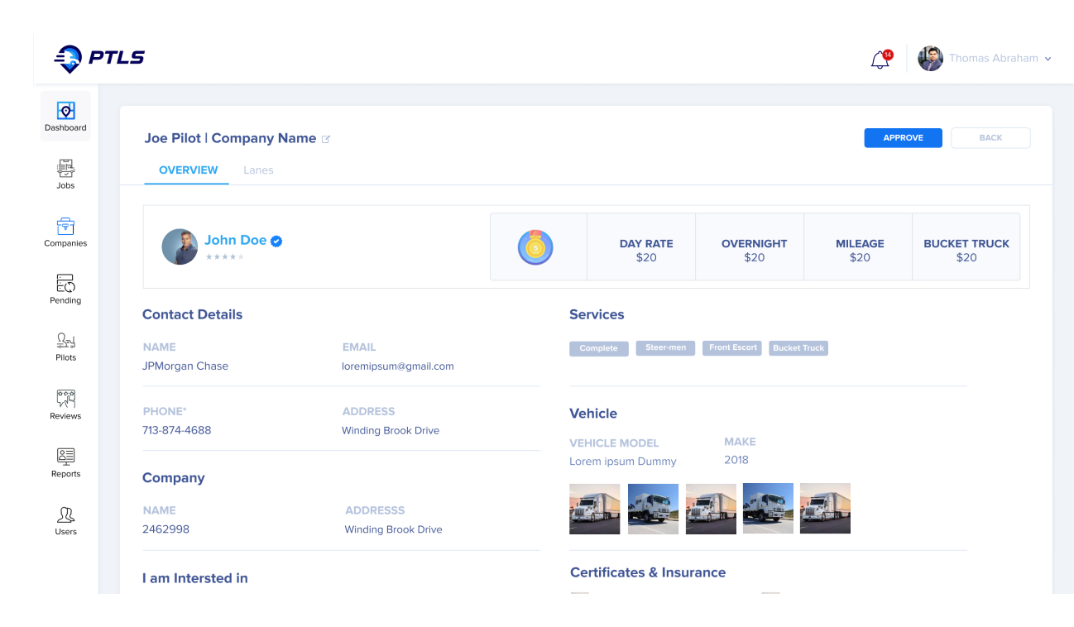Click the BUCKET TRUCK $20 rate cell
1074x627 pixels.
click(966, 247)
